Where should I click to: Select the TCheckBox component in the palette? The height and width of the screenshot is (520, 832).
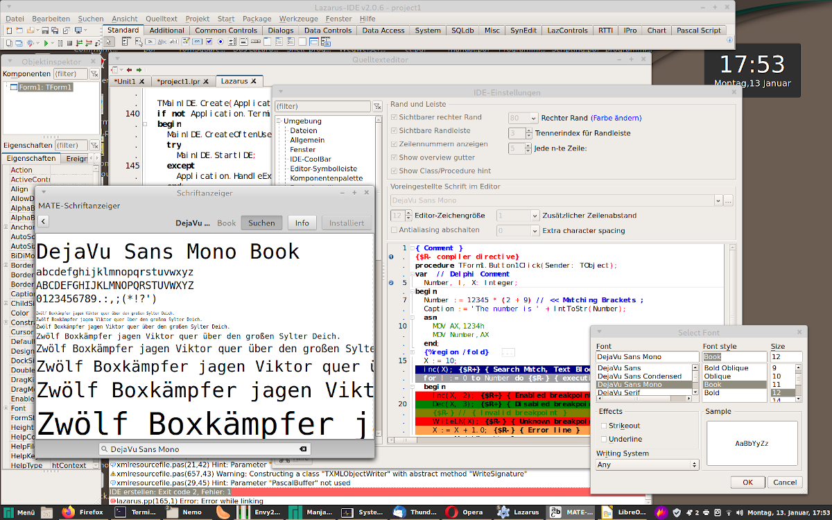[x=209, y=42]
